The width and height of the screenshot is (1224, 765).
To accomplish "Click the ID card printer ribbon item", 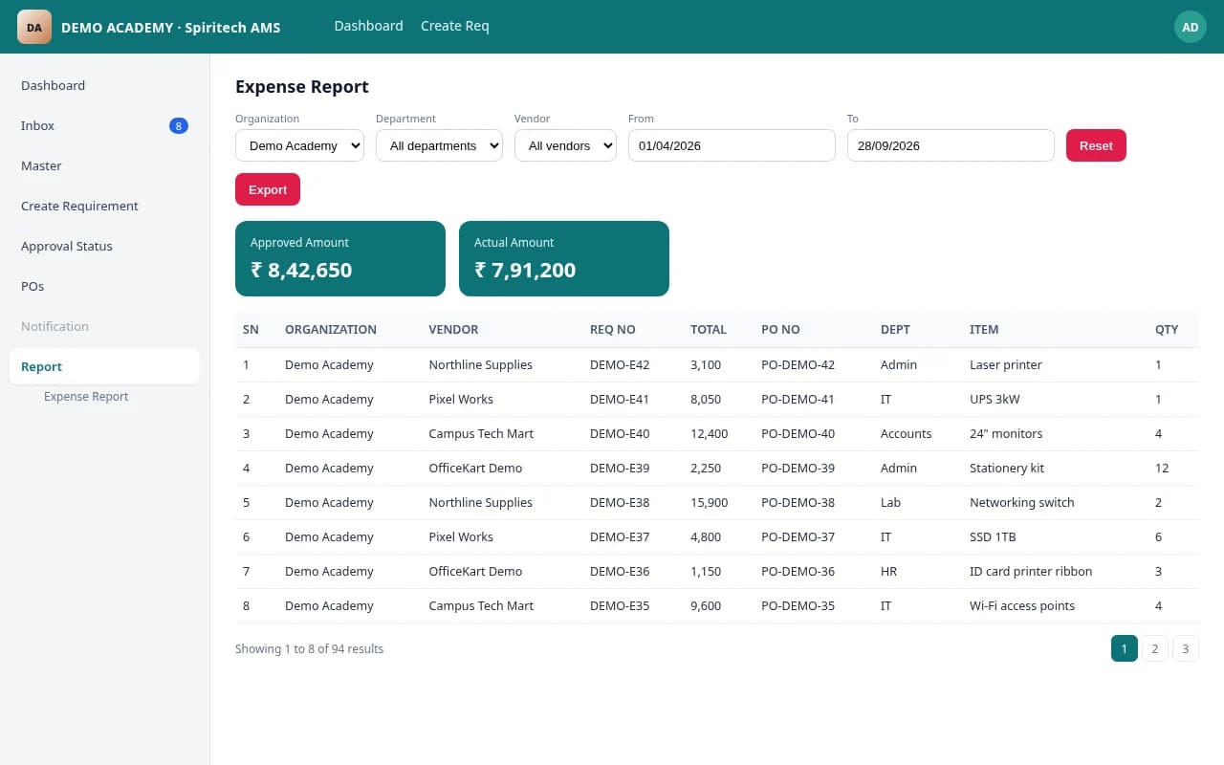I will point(1031,571).
